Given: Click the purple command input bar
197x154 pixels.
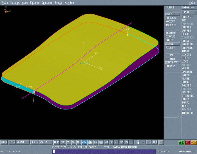Looking at the screenshot, I should [x=104, y=151].
